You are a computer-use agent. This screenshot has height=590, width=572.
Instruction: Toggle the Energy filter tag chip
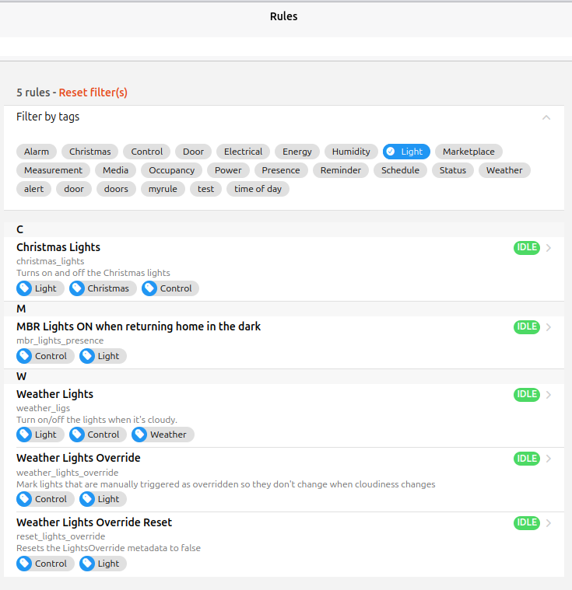(297, 152)
